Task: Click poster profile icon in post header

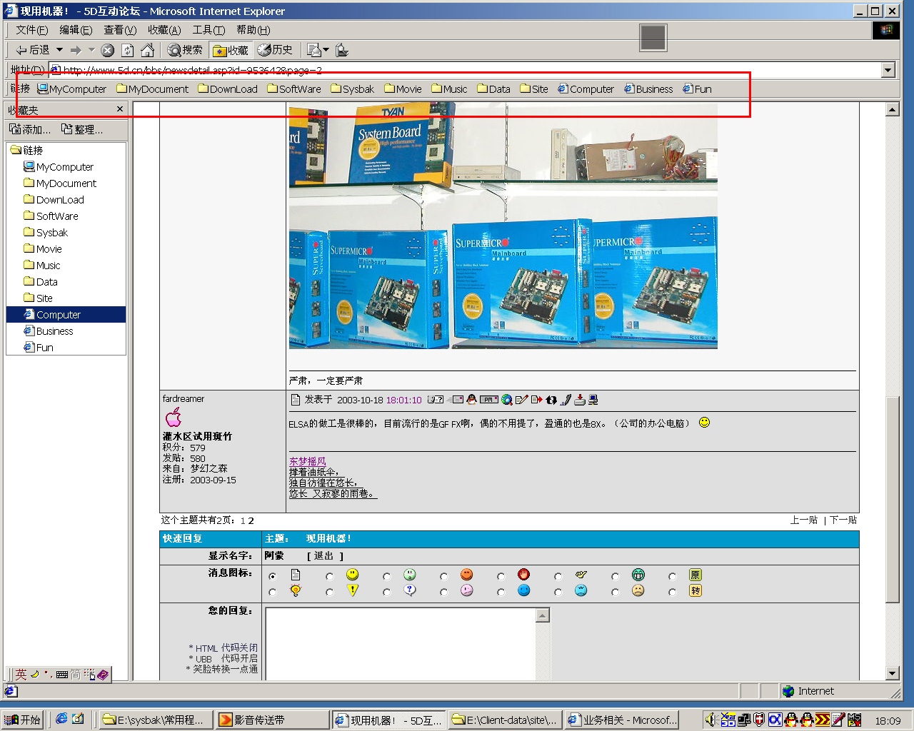Action: pyautogui.click(x=436, y=400)
